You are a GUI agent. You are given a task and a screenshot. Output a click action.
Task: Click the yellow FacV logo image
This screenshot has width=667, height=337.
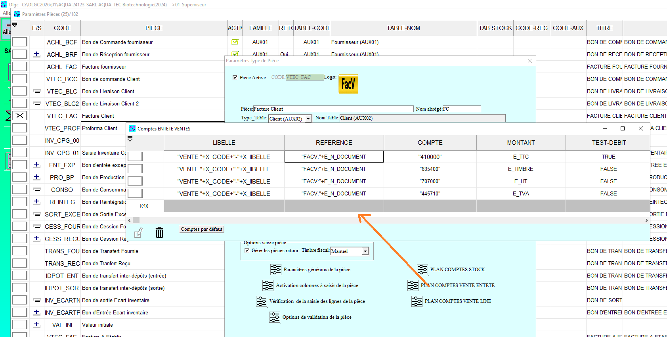(348, 84)
